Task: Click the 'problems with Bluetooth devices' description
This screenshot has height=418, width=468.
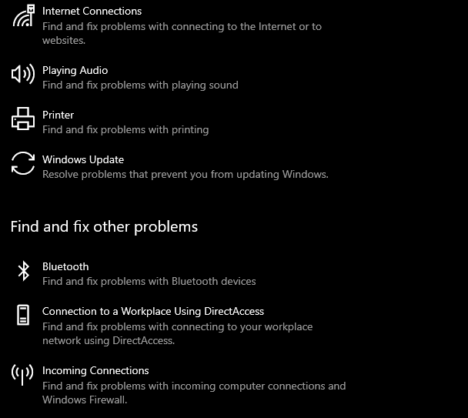Action: point(149,282)
